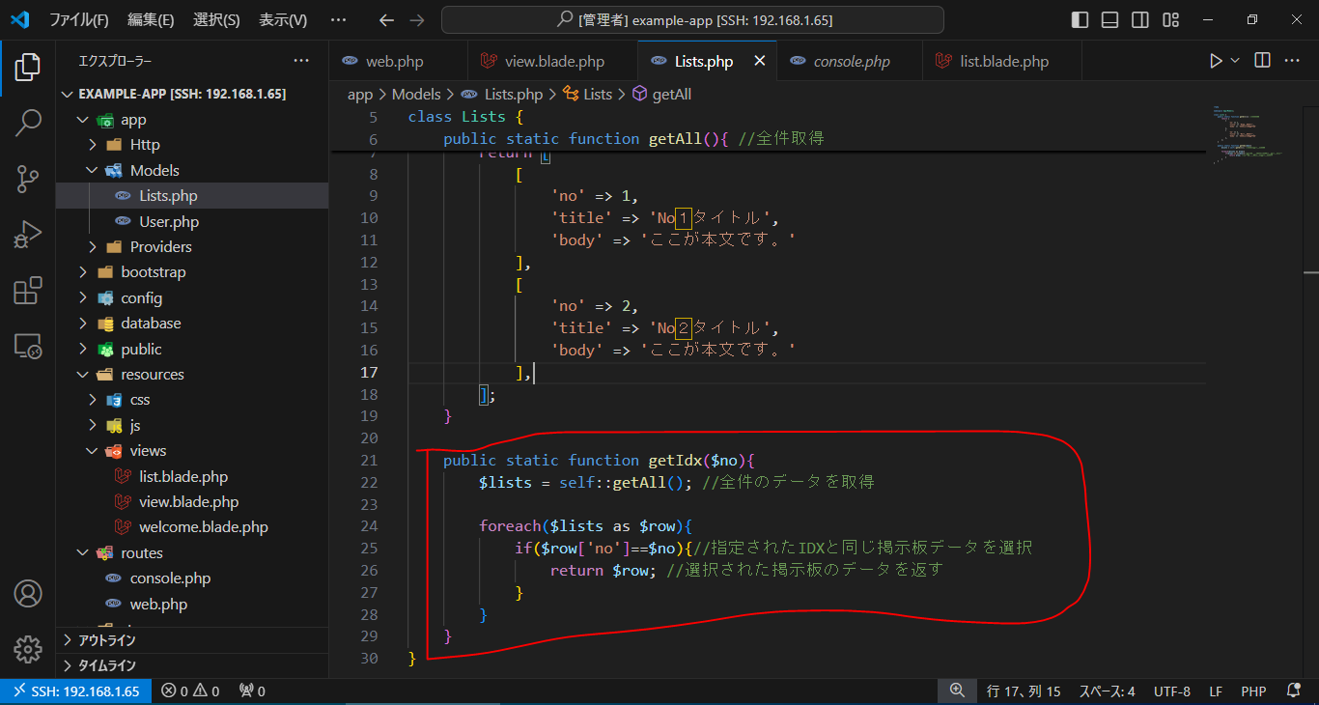Image resolution: width=1319 pixels, height=705 pixels.
Task: Open the 編集(E) menu
Action: (151, 19)
